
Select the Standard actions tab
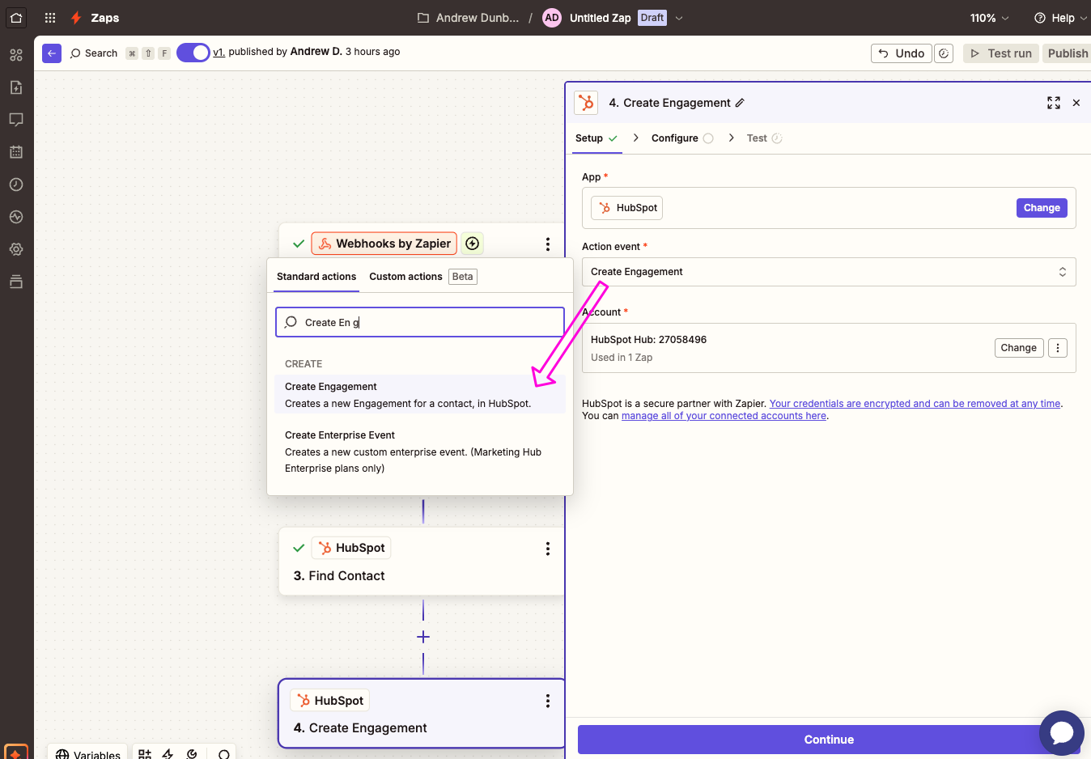tap(316, 277)
